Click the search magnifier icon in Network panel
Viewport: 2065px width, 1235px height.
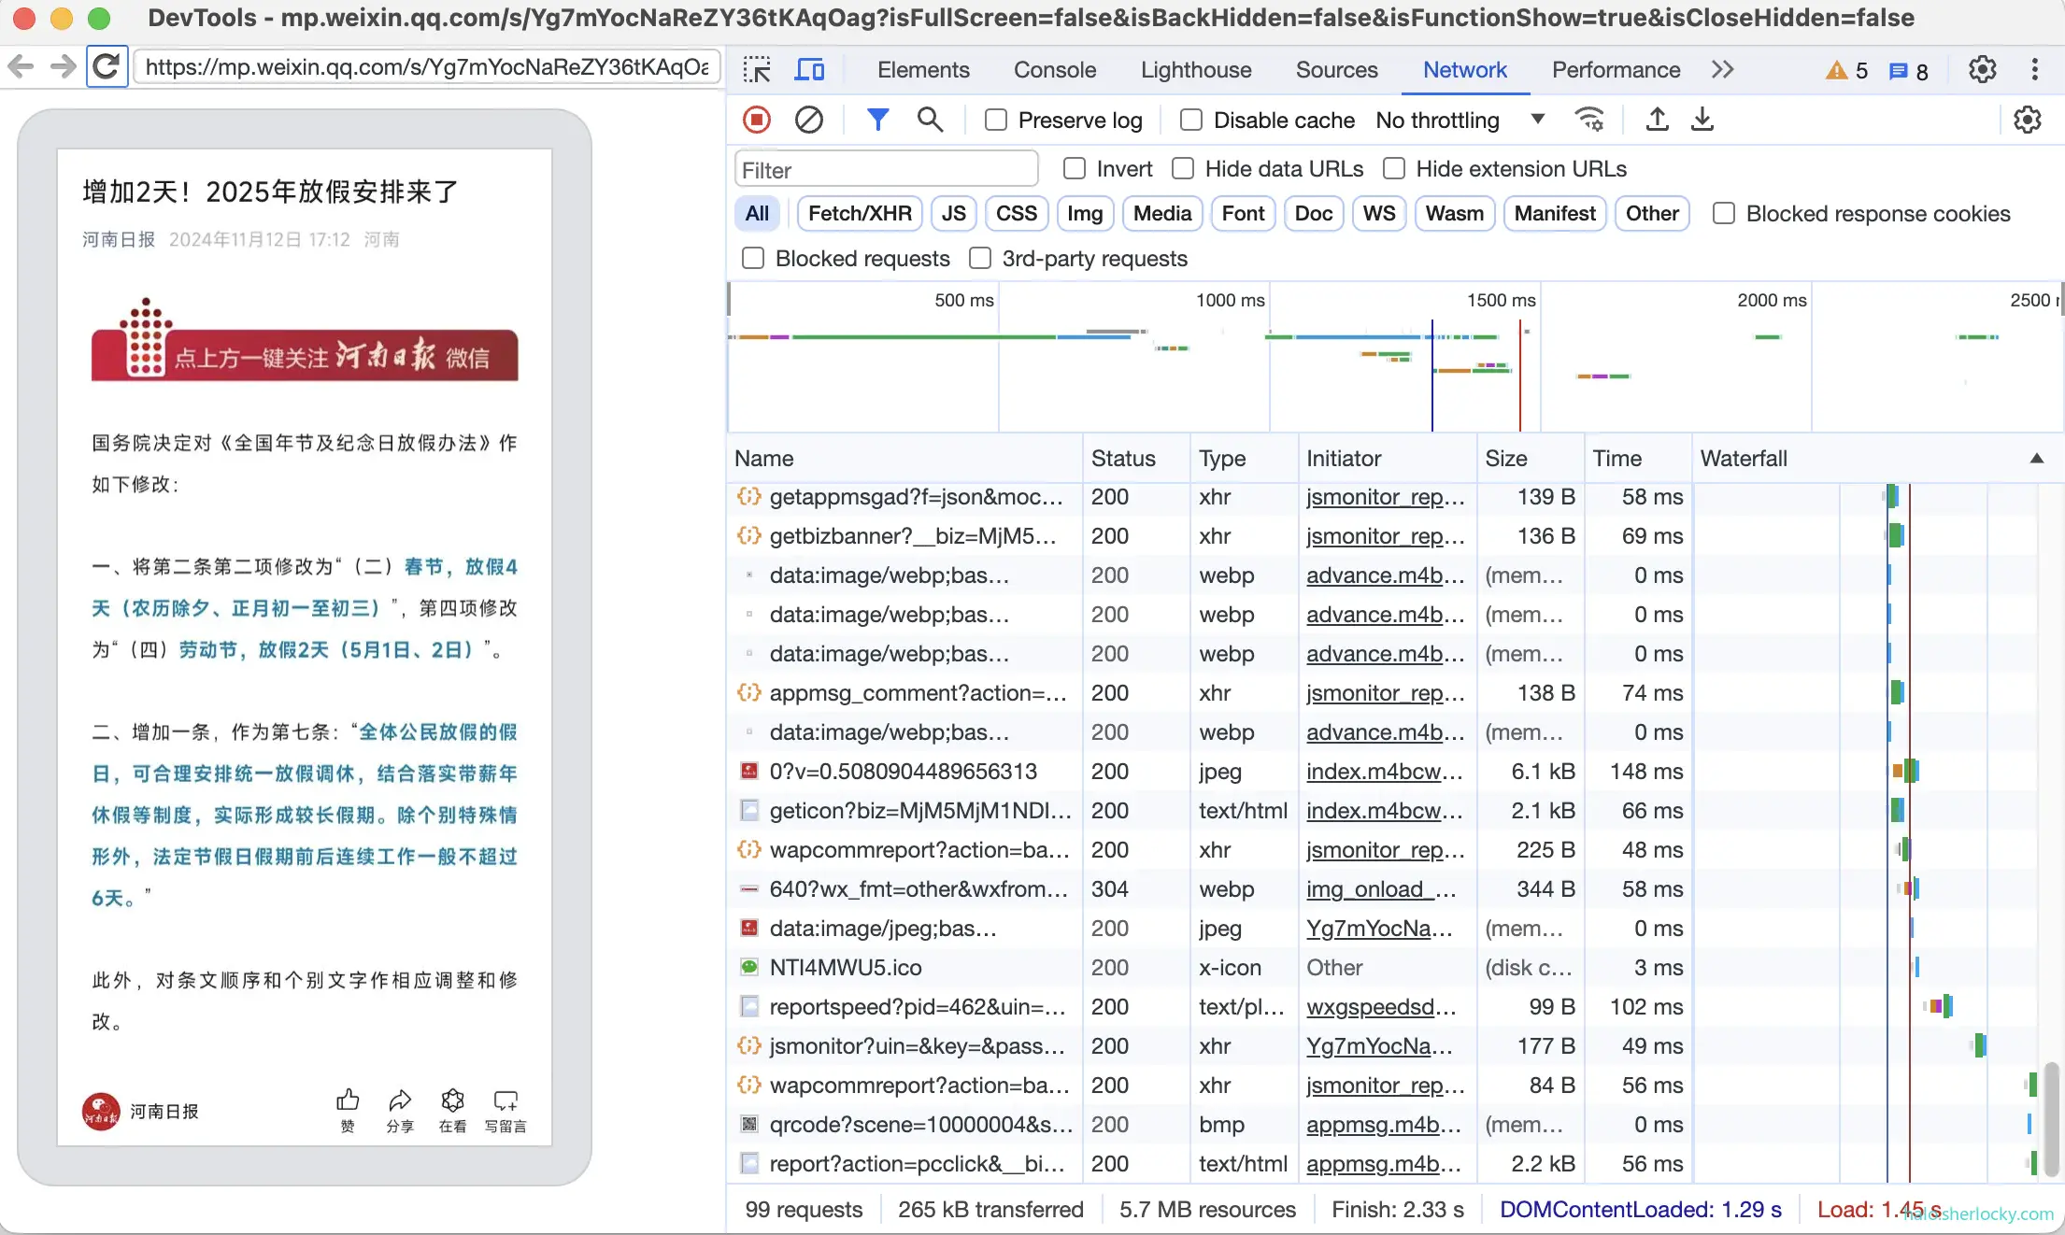coord(929,119)
